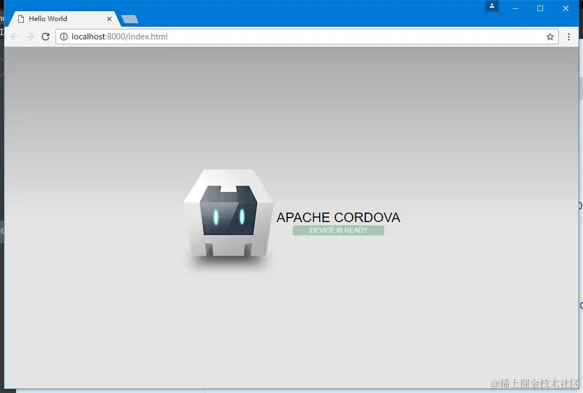
Task: Click the Apache Cordova heading text
Action: point(338,218)
